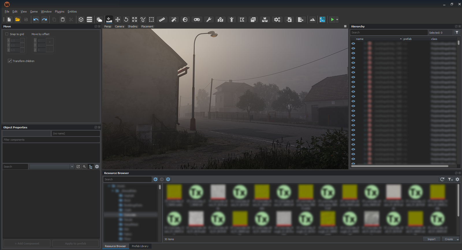The height and width of the screenshot is (250, 462).
Task: Click Resource Browser folder tree scrollbar
Action: [160, 187]
